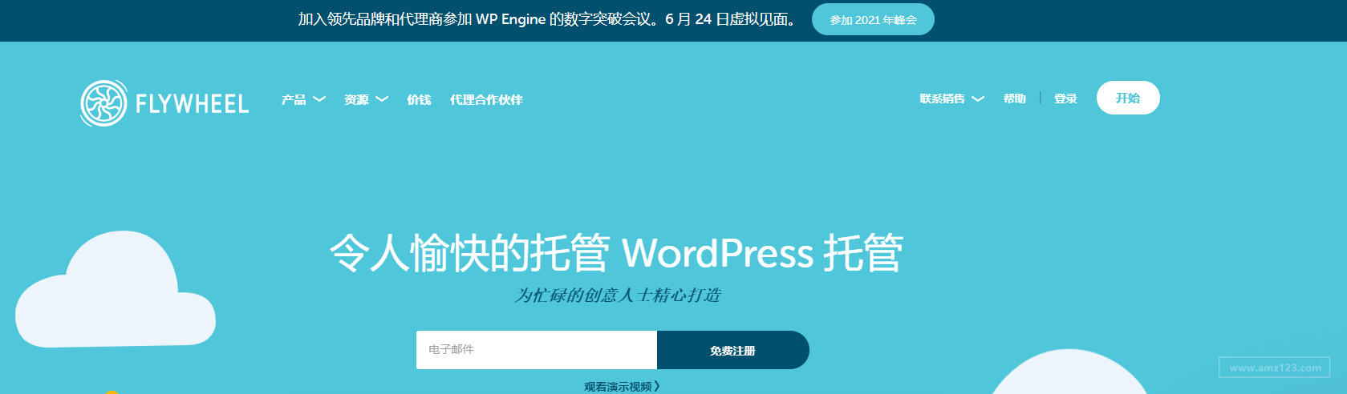Click the 为忙碌的创意人士精心打造 subtitle
Image resolution: width=1347 pixels, height=394 pixels.
click(x=617, y=295)
